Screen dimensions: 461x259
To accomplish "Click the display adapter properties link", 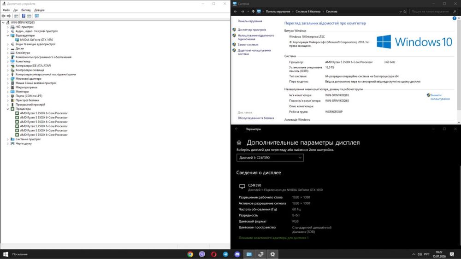I will coord(273,238).
